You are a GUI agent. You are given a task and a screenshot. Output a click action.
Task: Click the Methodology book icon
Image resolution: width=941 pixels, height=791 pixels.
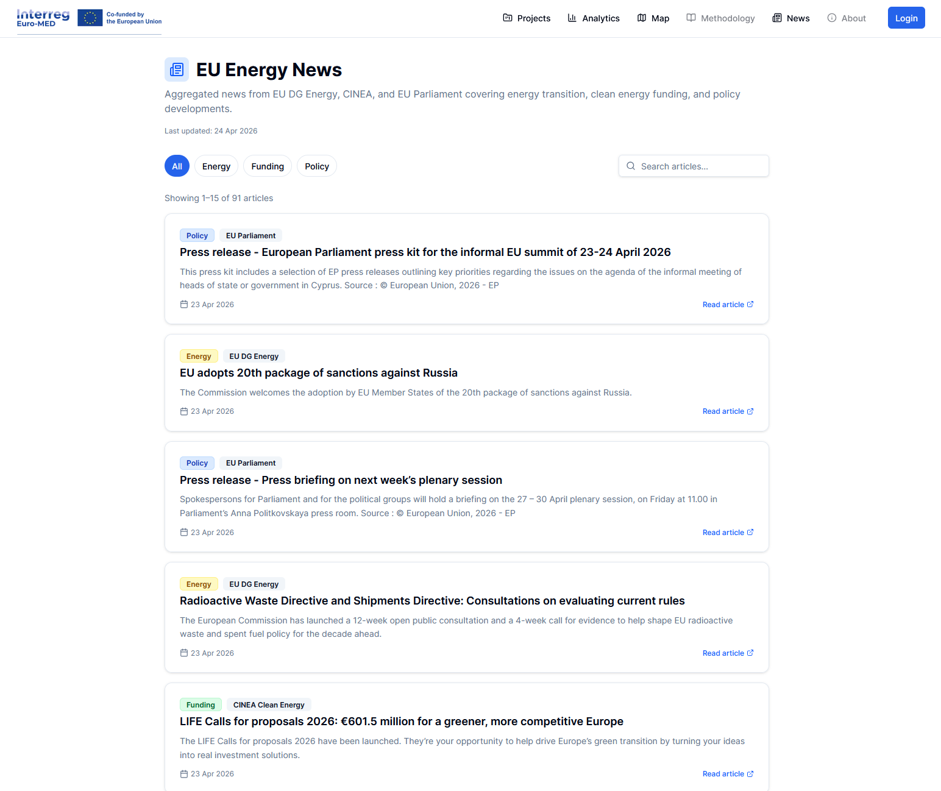[691, 18]
